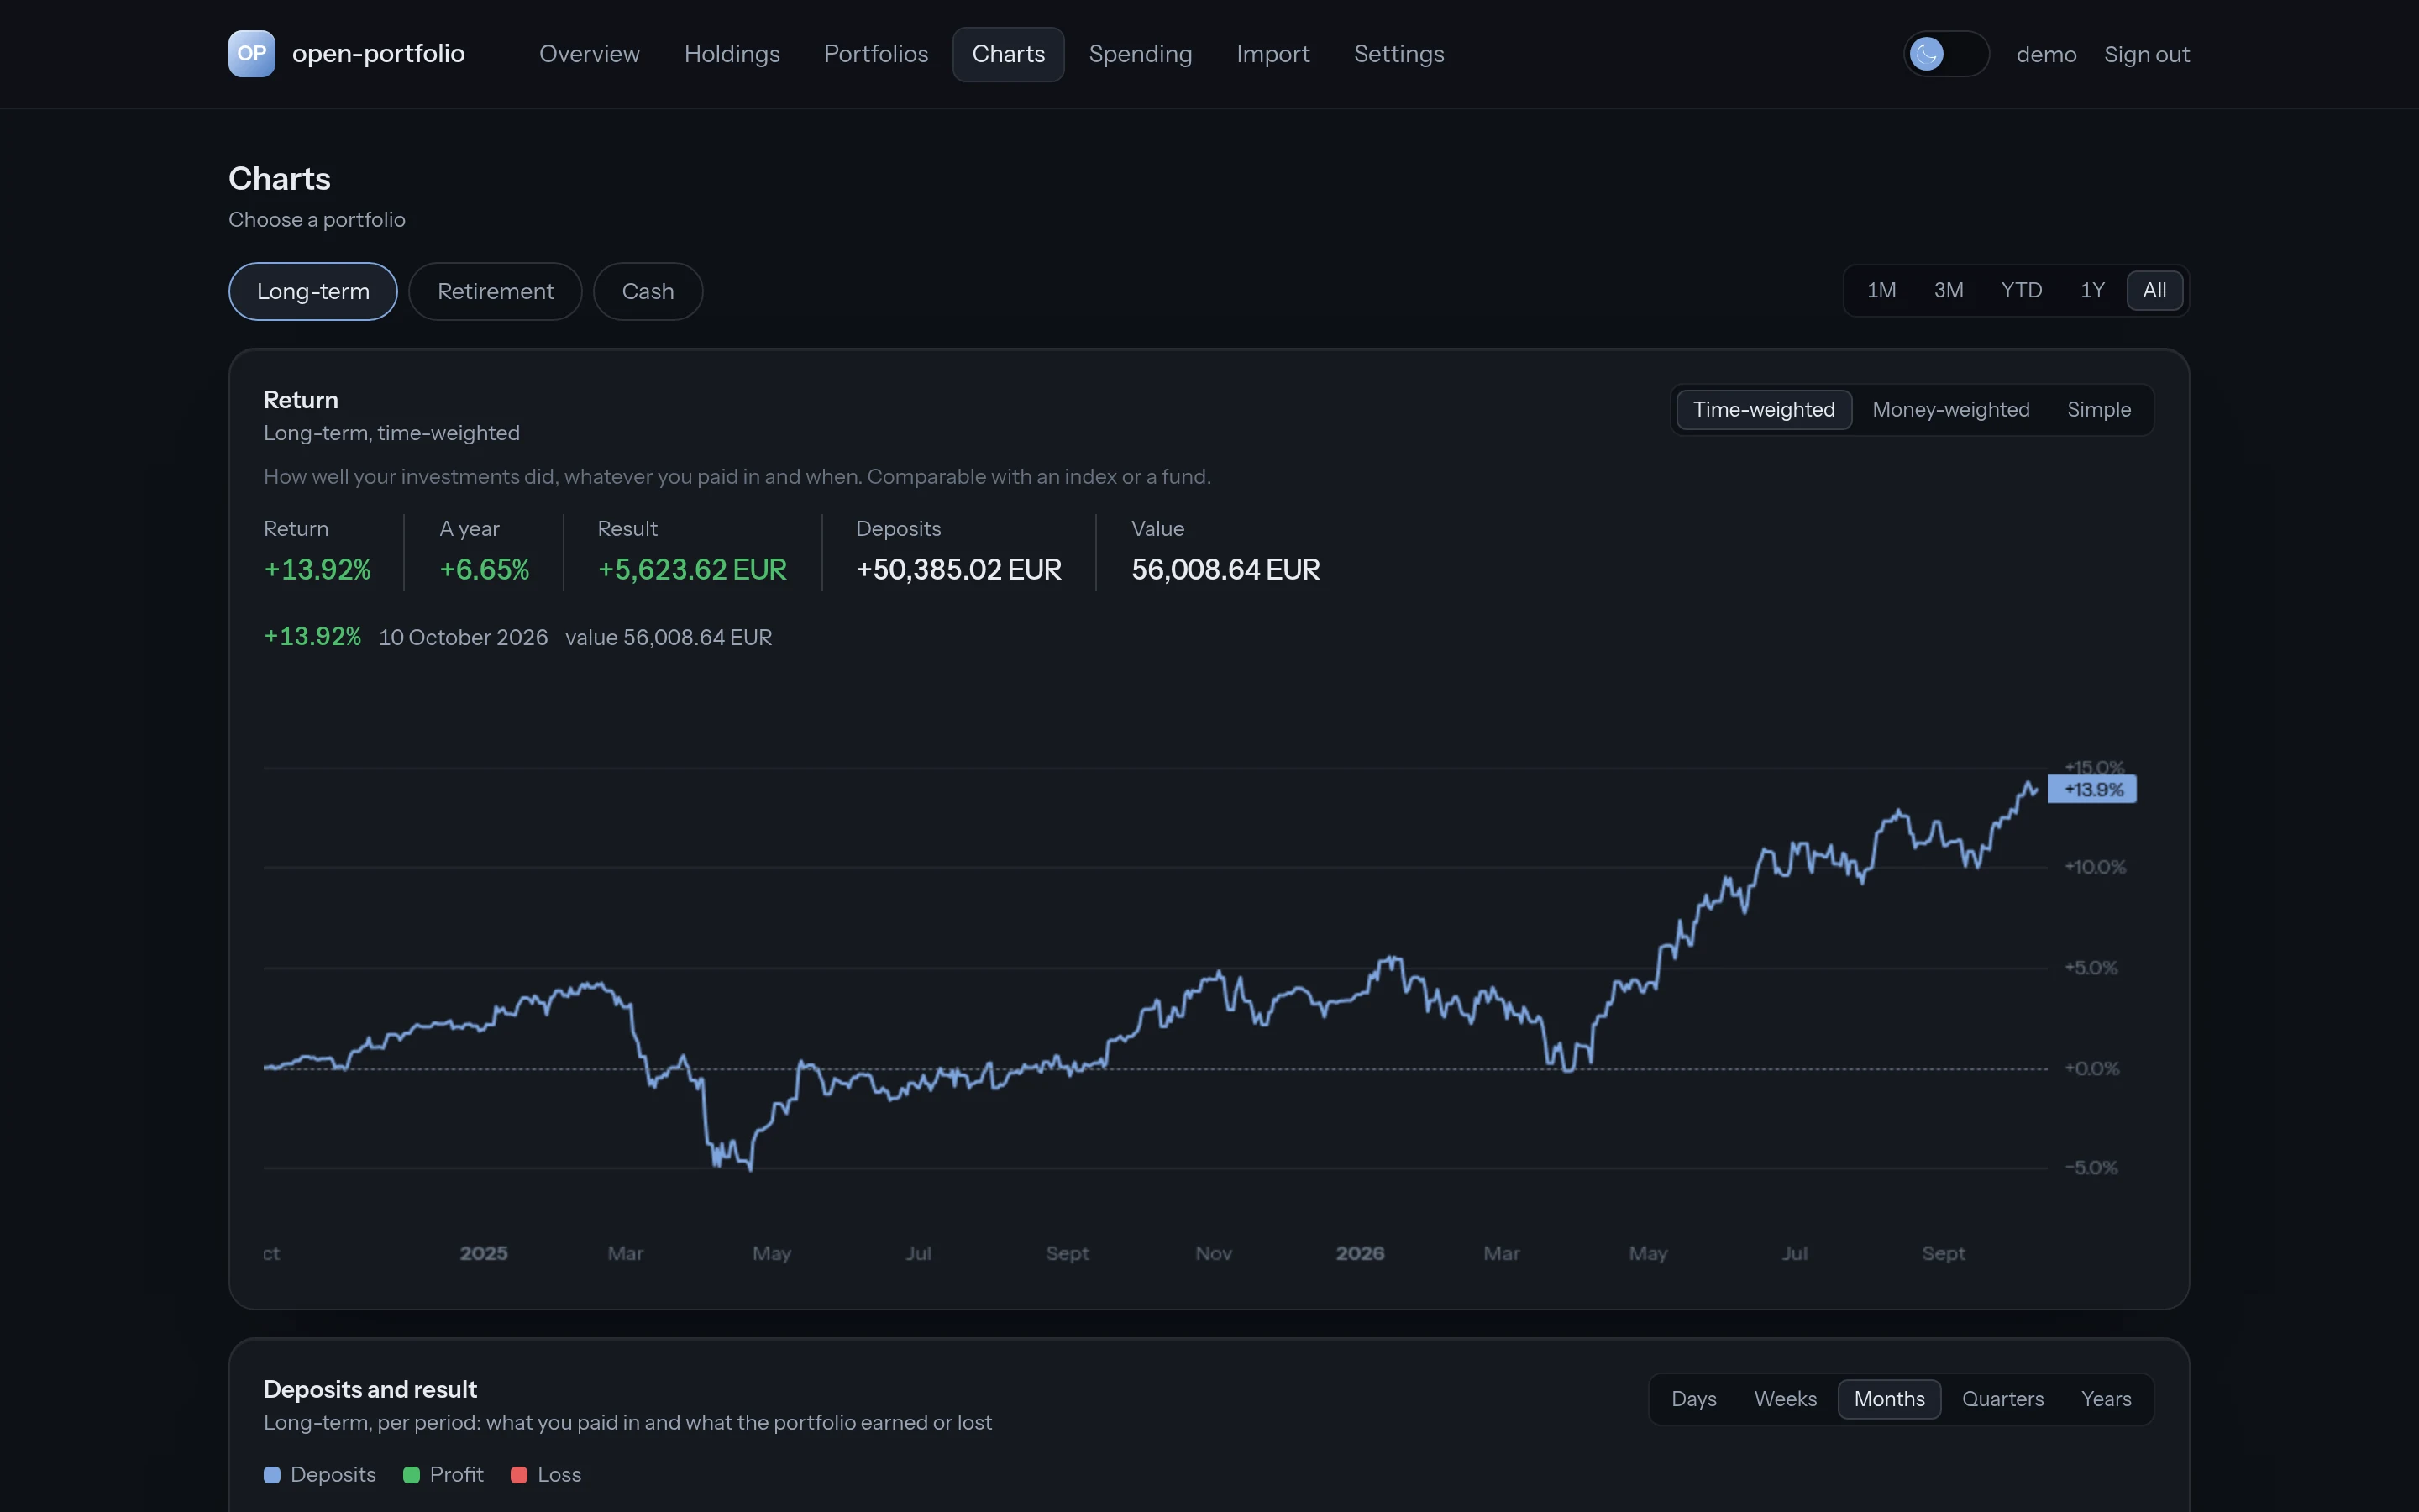2419x1512 pixels.
Task: Open the Spending page
Action: (1140, 54)
